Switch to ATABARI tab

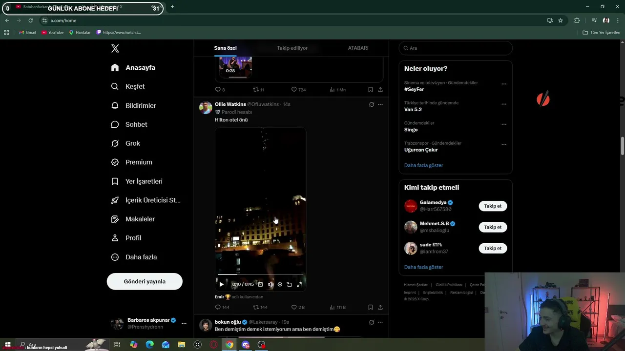click(358, 48)
